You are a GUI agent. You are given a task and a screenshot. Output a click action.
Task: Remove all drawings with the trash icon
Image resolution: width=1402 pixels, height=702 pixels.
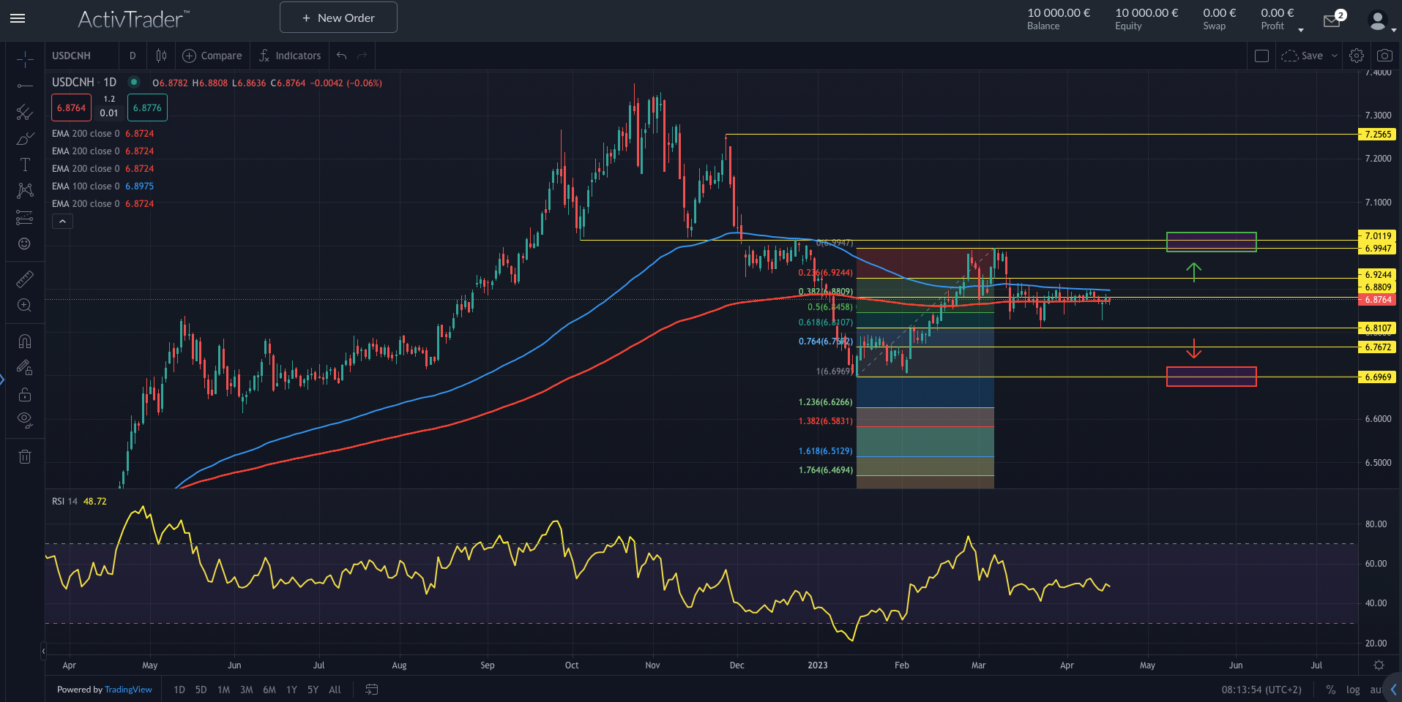pyautogui.click(x=24, y=456)
